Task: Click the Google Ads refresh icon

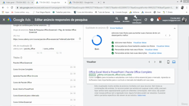Action: (x=146, y=20)
